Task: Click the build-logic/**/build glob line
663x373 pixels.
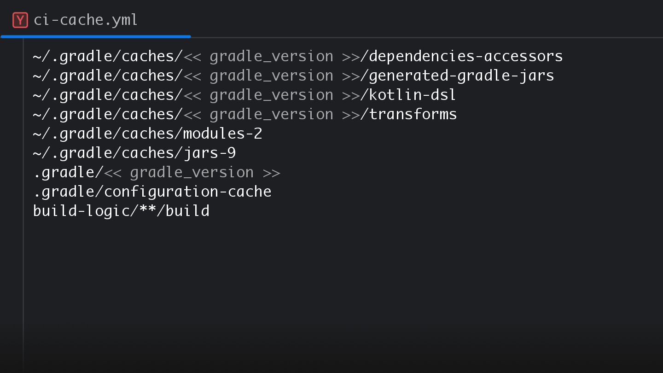Action: (121, 211)
